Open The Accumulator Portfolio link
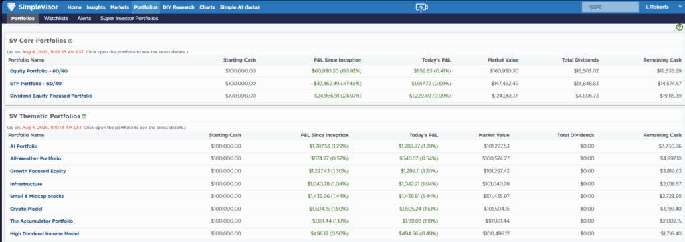The image size is (685, 242). [x=41, y=221]
